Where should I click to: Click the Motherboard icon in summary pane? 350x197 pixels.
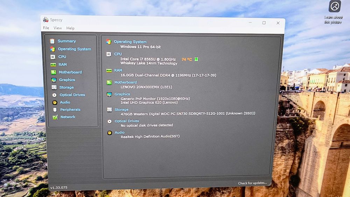pos(109,83)
